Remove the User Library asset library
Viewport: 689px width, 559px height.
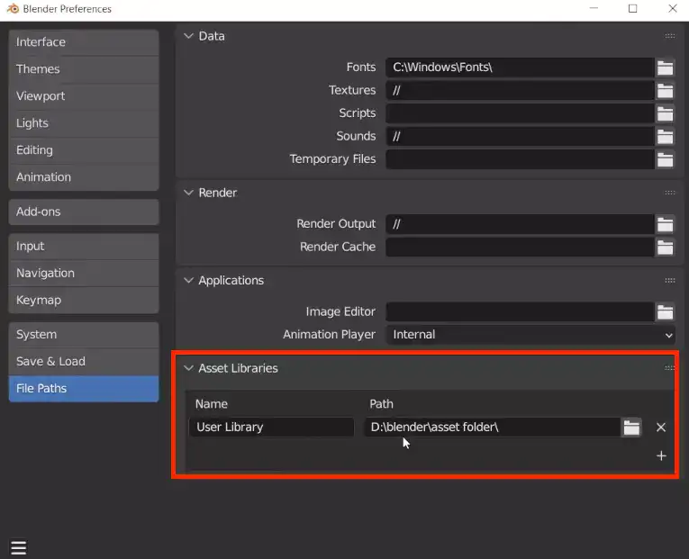coord(661,428)
